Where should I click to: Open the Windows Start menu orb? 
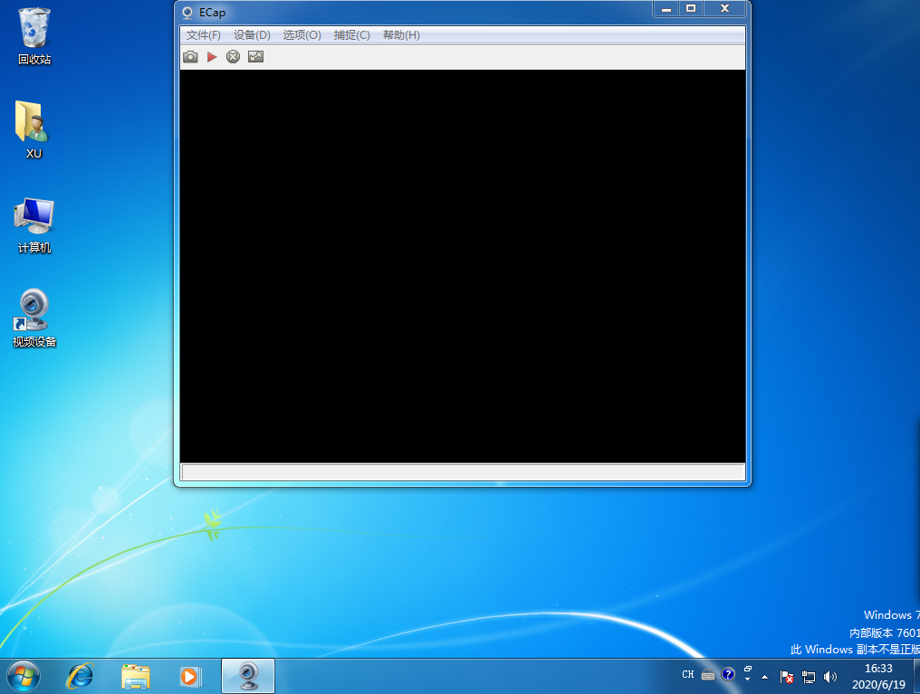(24, 675)
